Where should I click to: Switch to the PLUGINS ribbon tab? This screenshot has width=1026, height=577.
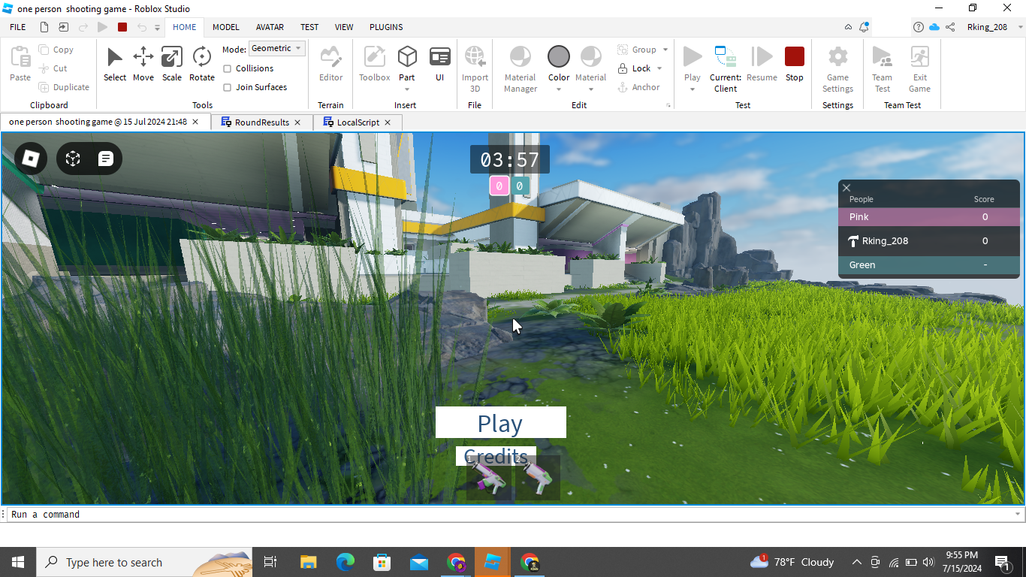click(386, 27)
